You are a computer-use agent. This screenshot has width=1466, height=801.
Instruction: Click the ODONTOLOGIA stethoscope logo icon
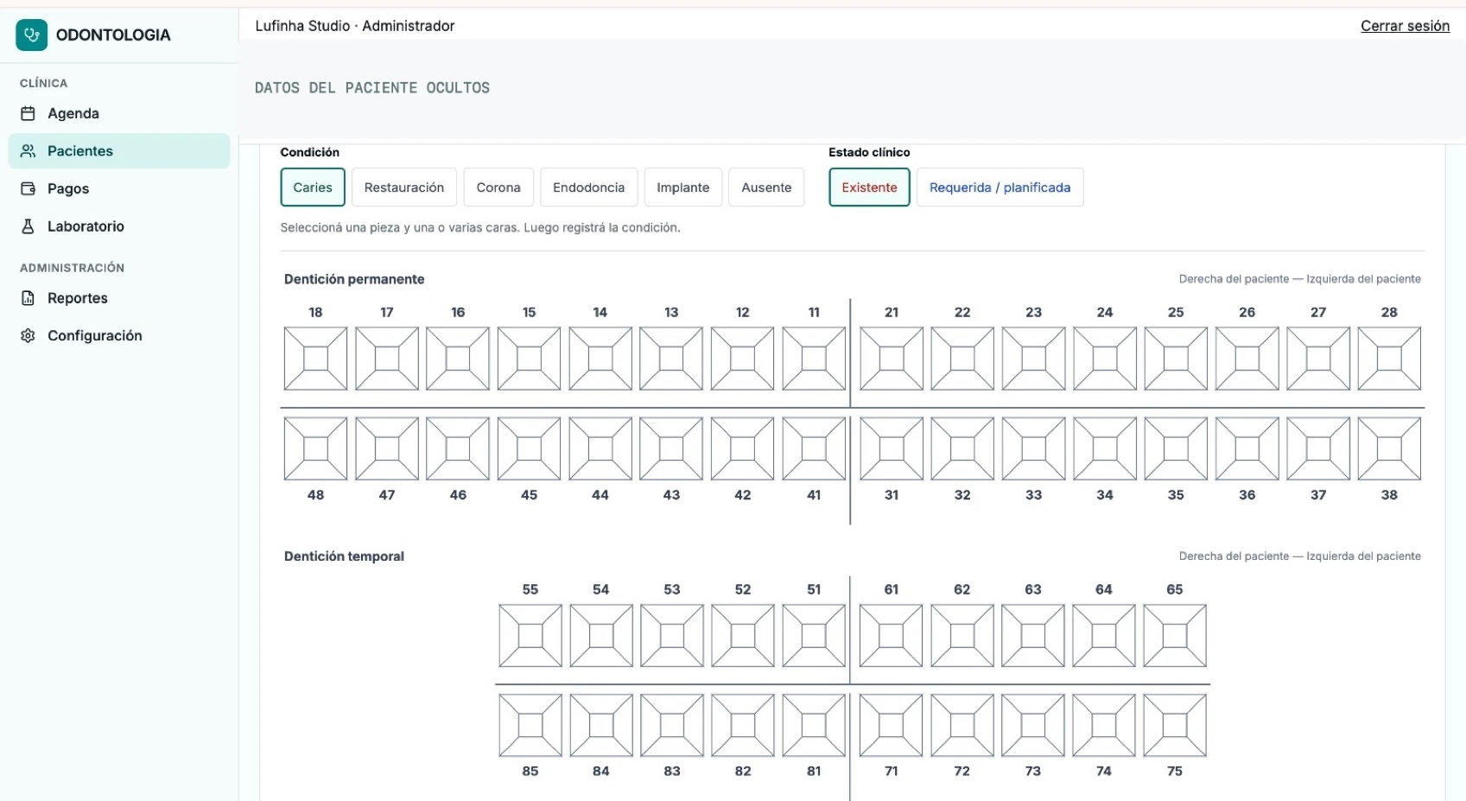(x=32, y=35)
